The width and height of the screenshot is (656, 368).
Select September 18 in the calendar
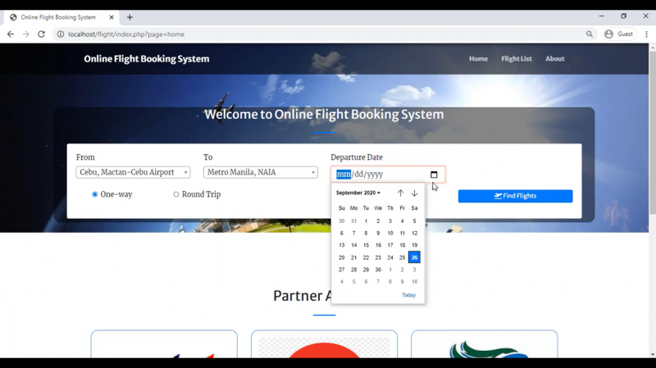click(402, 245)
